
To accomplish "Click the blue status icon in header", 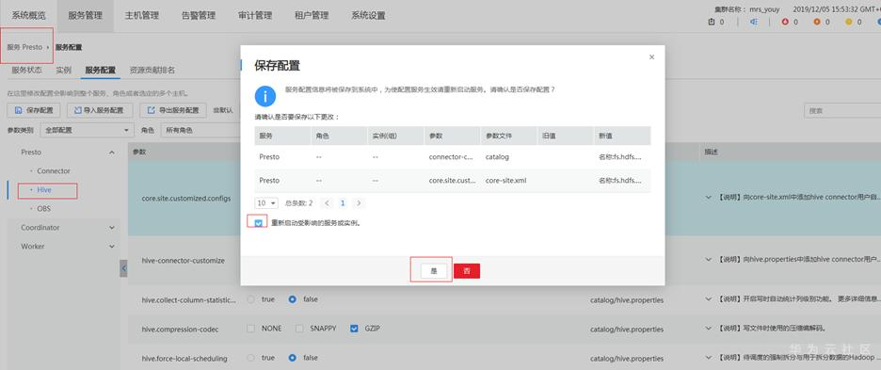I will pyautogui.click(x=754, y=22).
